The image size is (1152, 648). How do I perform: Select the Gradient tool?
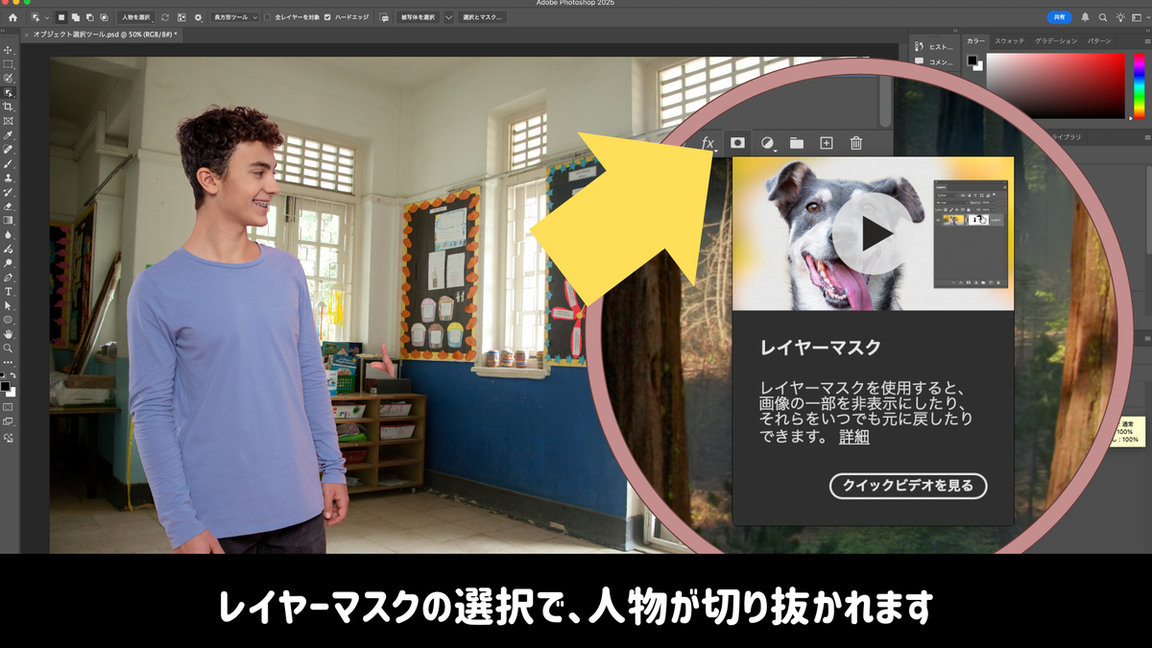(9, 220)
